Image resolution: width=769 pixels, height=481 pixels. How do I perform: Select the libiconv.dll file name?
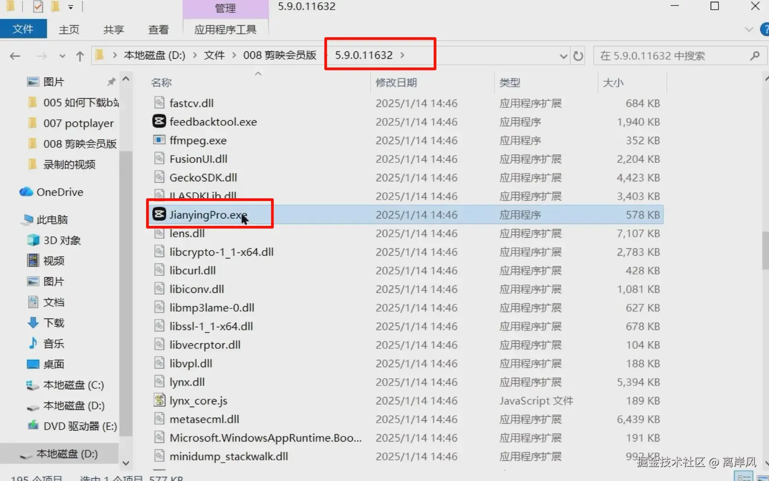(197, 289)
